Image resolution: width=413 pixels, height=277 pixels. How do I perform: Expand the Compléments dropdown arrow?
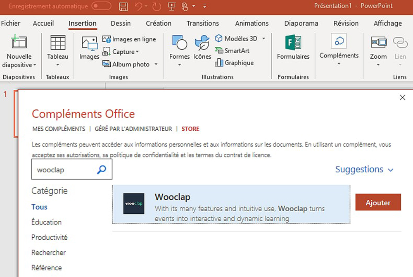pos(339,64)
